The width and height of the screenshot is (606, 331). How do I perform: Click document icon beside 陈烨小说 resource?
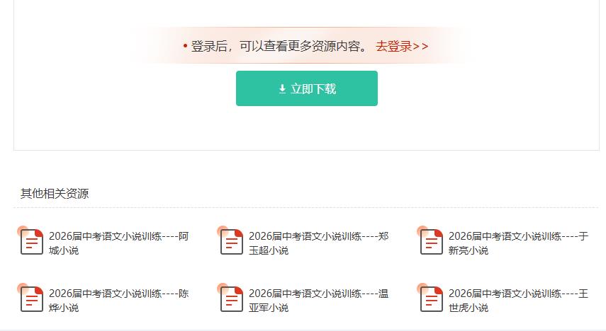pyautogui.click(x=31, y=299)
